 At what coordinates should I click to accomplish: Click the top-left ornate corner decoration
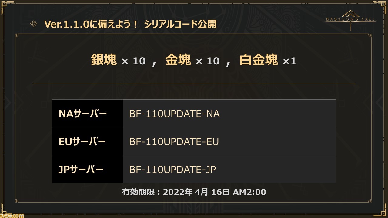tap(6, 6)
